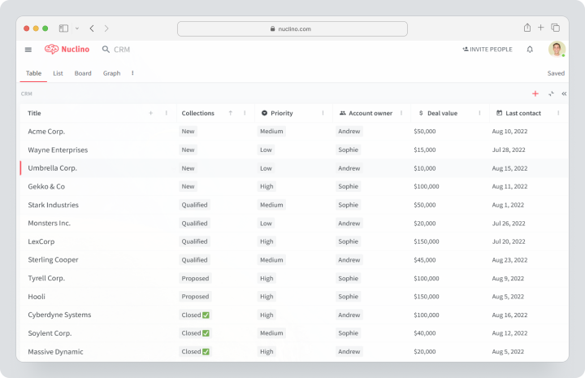Click the red plus add item icon
Screen dimensions: 585x378
pyautogui.click(x=535, y=93)
